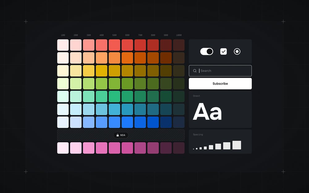Select the emerald green 500 swatch
309x193 pixels.
pyautogui.click(x=114, y=96)
